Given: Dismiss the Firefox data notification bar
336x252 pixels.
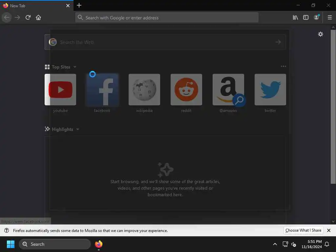Looking at the screenshot, I should [x=329, y=230].
